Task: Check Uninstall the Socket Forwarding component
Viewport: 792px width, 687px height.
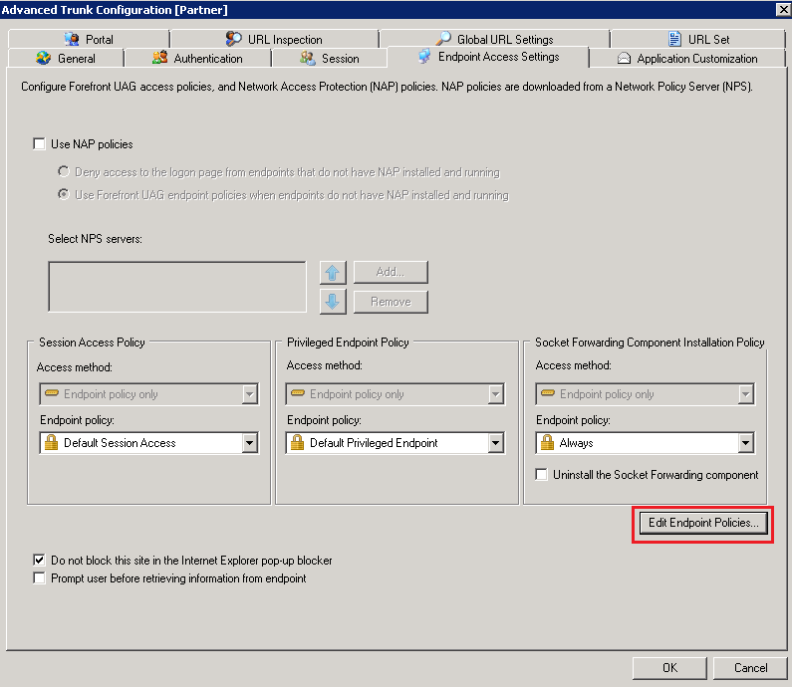Action: (x=541, y=475)
